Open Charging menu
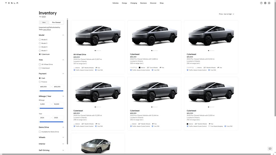The width and height of the screenshot is (276, 155). click(133, 3)
